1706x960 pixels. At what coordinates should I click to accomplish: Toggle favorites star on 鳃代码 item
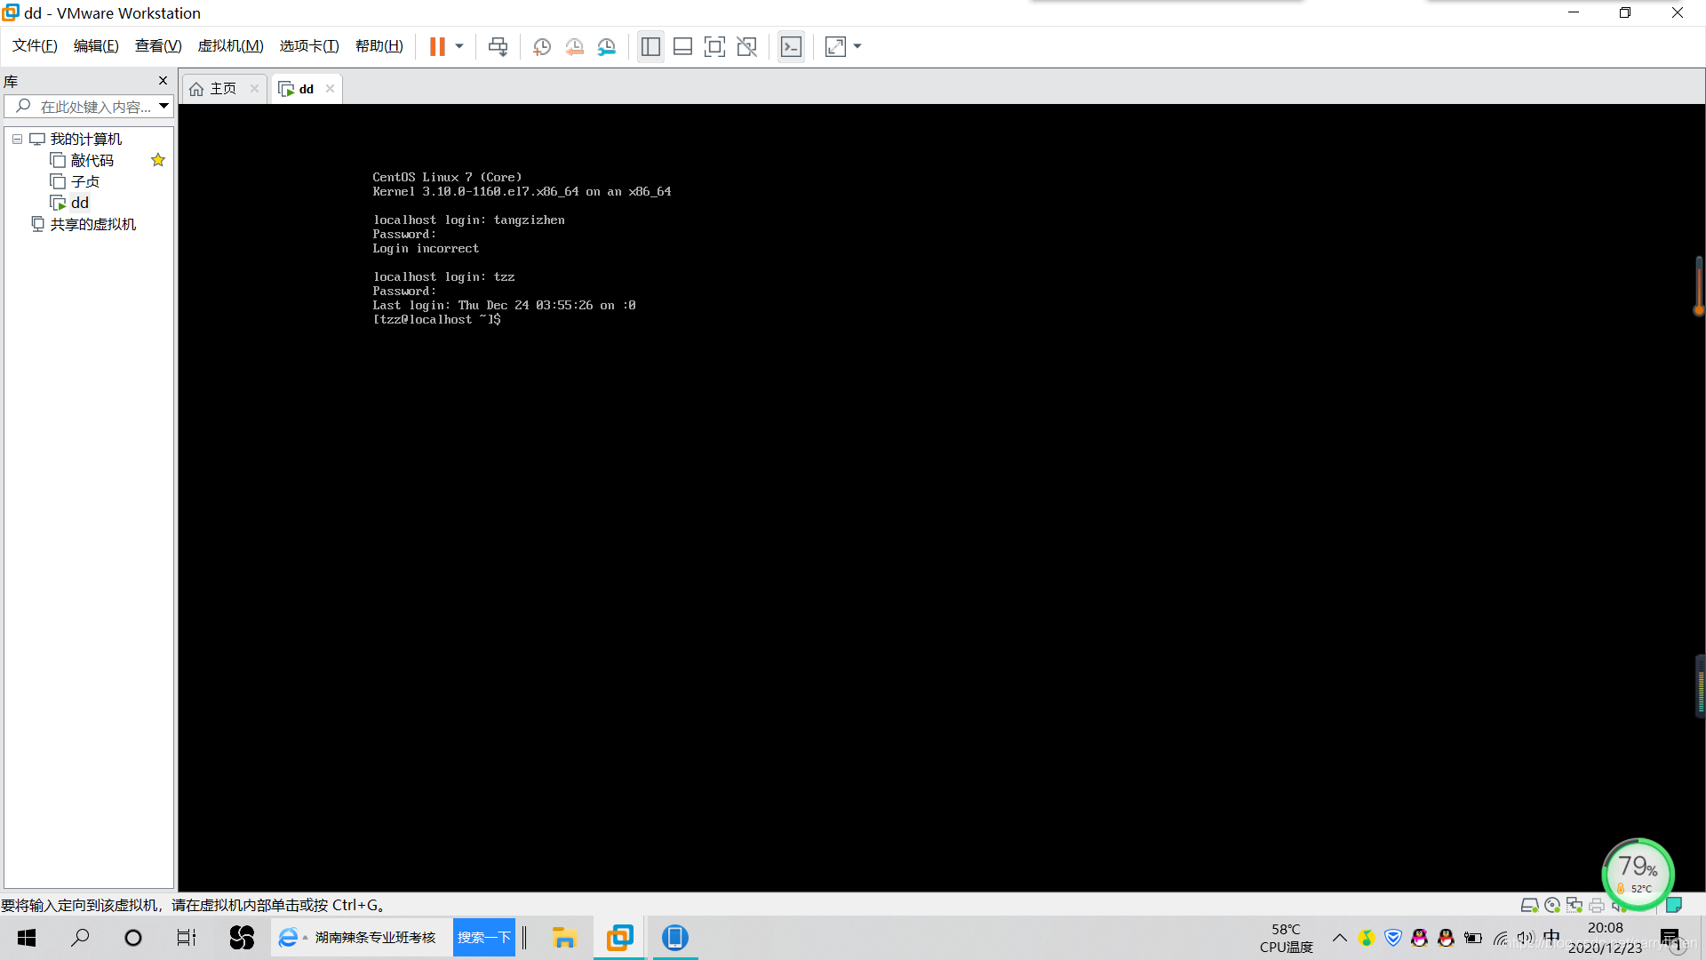click(157, 159)
